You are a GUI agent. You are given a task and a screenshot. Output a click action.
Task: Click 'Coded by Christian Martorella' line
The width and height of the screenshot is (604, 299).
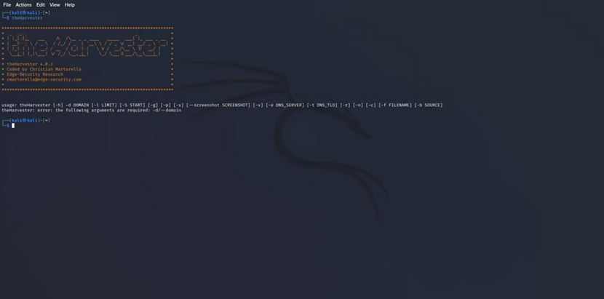click(44, 69)
